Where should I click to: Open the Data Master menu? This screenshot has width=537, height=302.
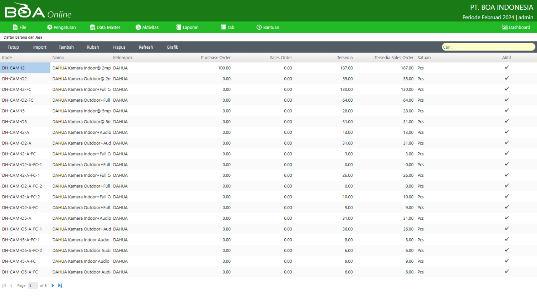105,27
